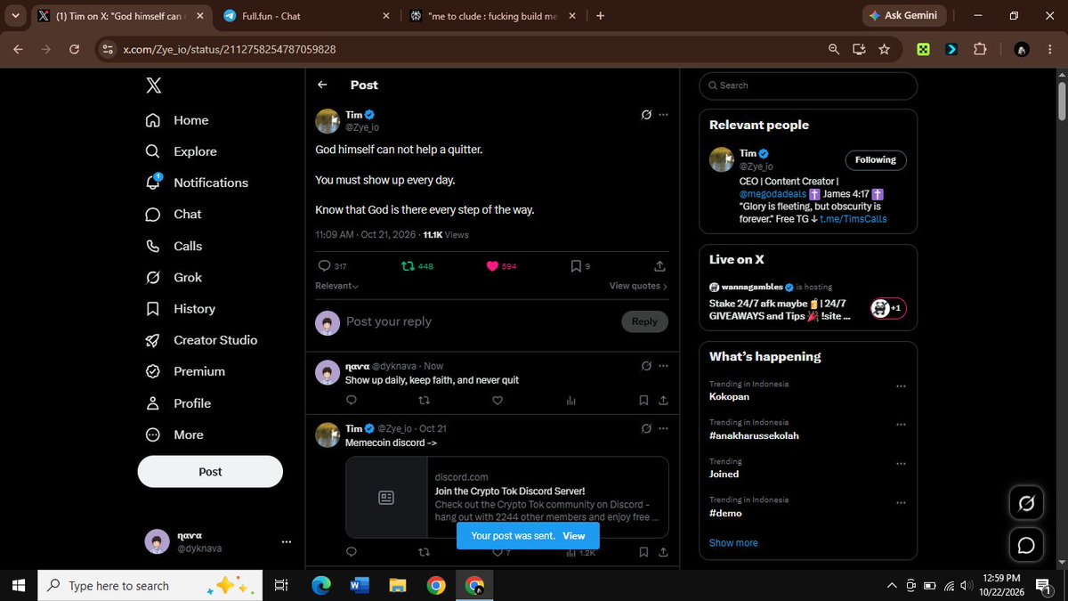This screenshot has width=1068, height=601.
Task: Click the gray Reply button
Action: [x=644, y=321]
